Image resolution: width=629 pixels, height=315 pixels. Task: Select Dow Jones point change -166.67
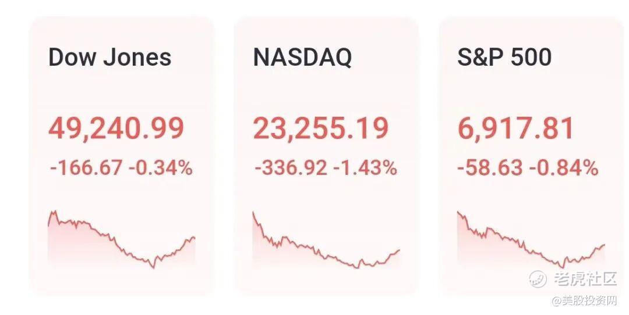(x=86, y=169)
